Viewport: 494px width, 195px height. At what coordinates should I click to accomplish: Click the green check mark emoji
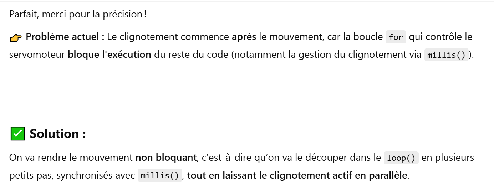pyautogui.click(x=17, y=134)
